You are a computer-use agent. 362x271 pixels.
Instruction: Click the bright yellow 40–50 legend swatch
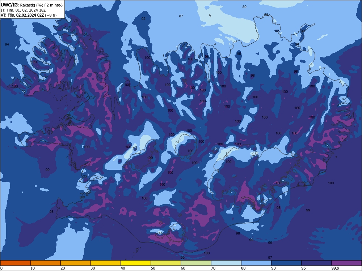pos(136,263)
